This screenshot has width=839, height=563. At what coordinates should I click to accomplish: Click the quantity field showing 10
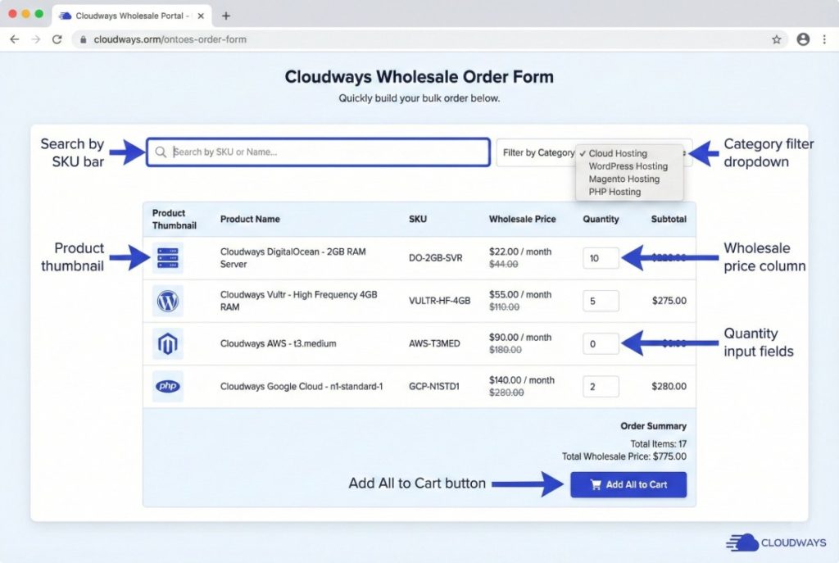(x=601, y=258)
